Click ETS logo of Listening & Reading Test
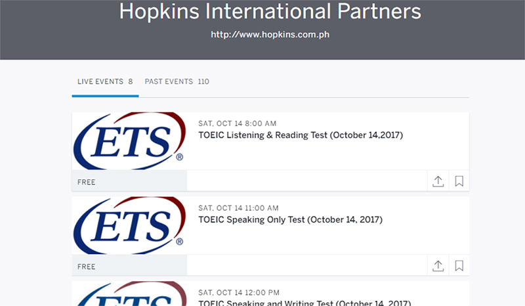The width and height of the screenshot is (525, 306). coord(129,141)
